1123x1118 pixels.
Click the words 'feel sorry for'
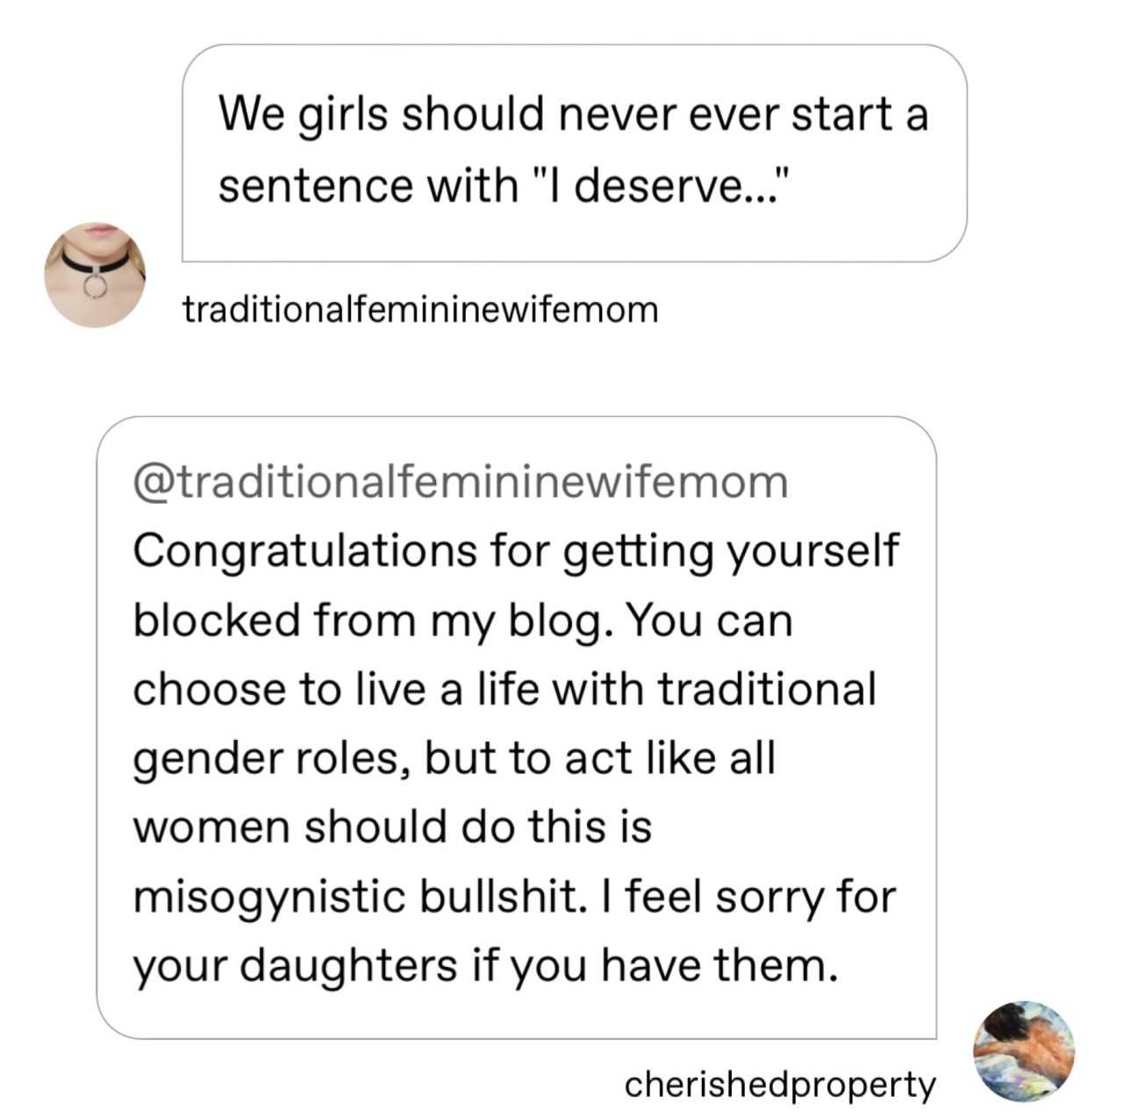click(x=761, y=898)
